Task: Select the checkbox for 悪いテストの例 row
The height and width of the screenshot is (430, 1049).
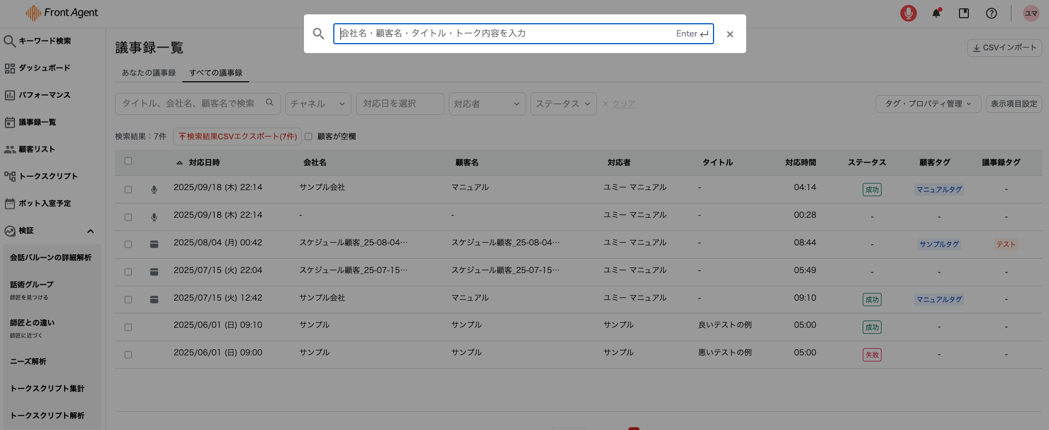Action: 128,355
